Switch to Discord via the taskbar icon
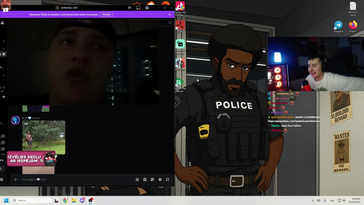Image resolution: width=364 pixels, height=205 pixels. (82, 200)
